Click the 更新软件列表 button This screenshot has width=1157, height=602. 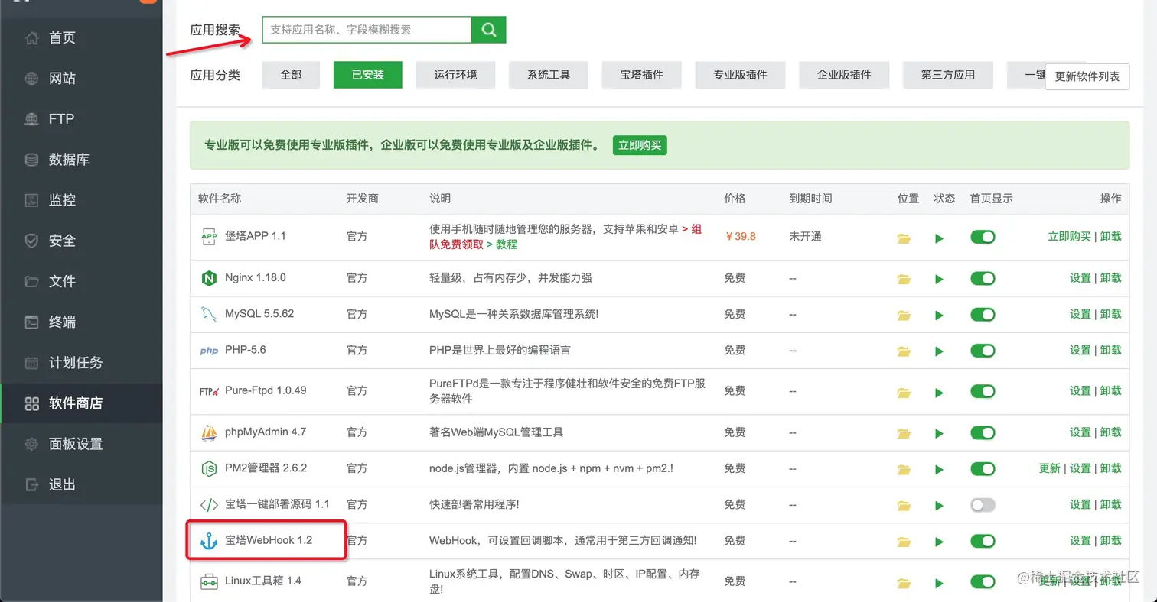pyautogui.click(x=1087, y=76)
